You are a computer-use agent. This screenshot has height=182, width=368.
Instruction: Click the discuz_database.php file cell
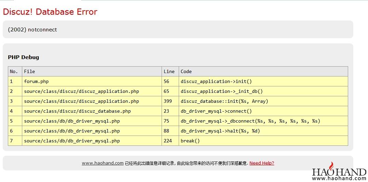click(x=92, y=111)
